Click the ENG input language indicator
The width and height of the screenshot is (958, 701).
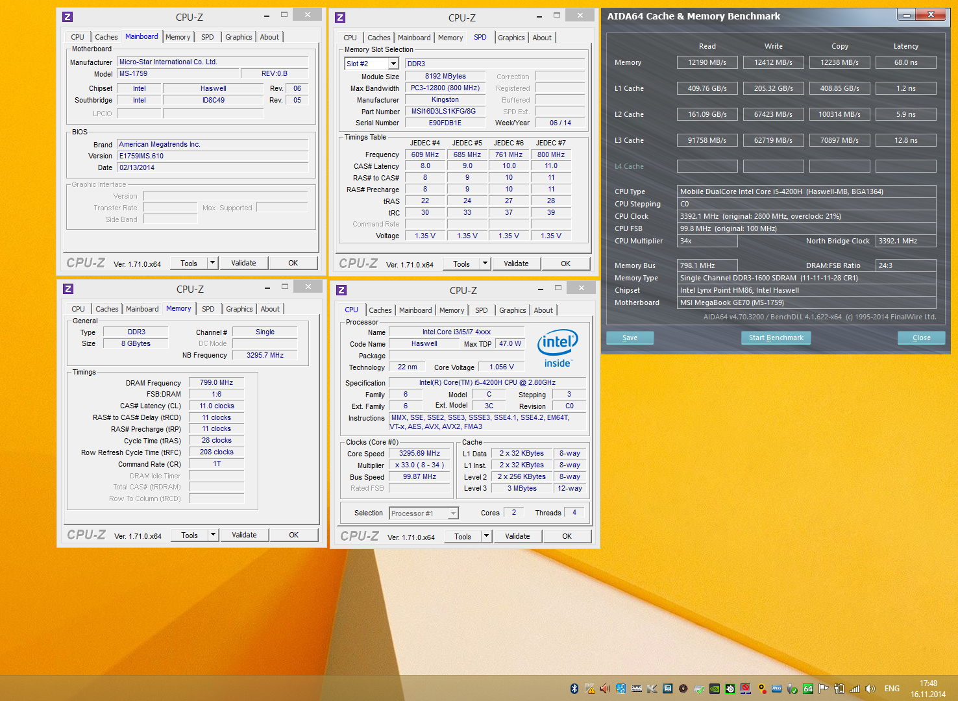(892, 689)
